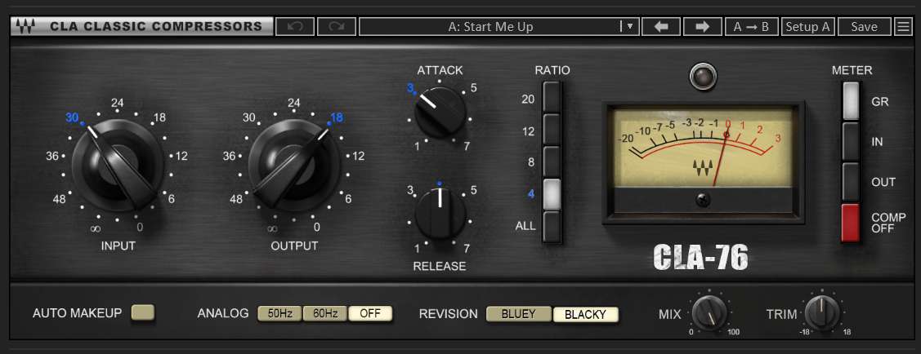Set Analog noise to 50Hz
921x354 pixels.
tap(279, 313)
